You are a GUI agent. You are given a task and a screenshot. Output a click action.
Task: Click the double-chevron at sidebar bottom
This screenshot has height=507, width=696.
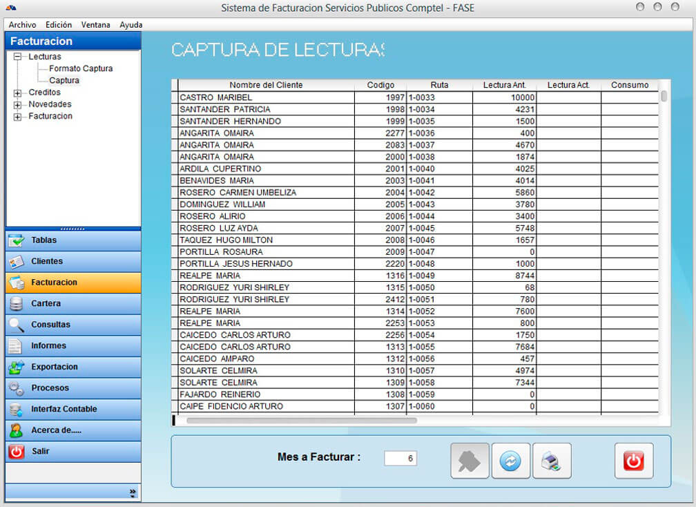coord(133,492)
